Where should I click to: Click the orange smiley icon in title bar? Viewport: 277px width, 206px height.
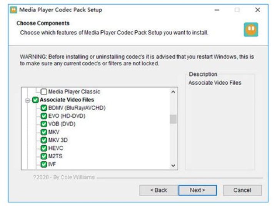tap(13, 10)
